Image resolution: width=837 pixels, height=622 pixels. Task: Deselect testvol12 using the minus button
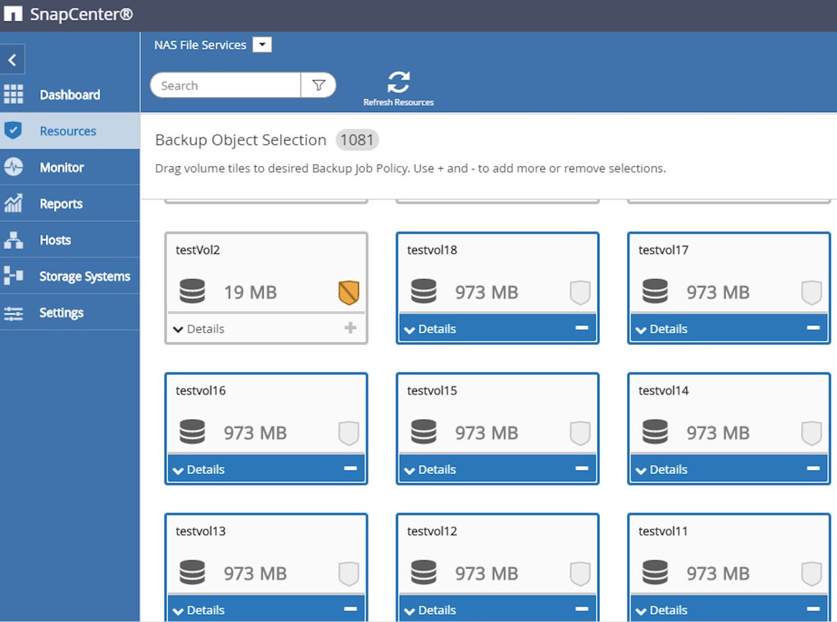[582, 609]
